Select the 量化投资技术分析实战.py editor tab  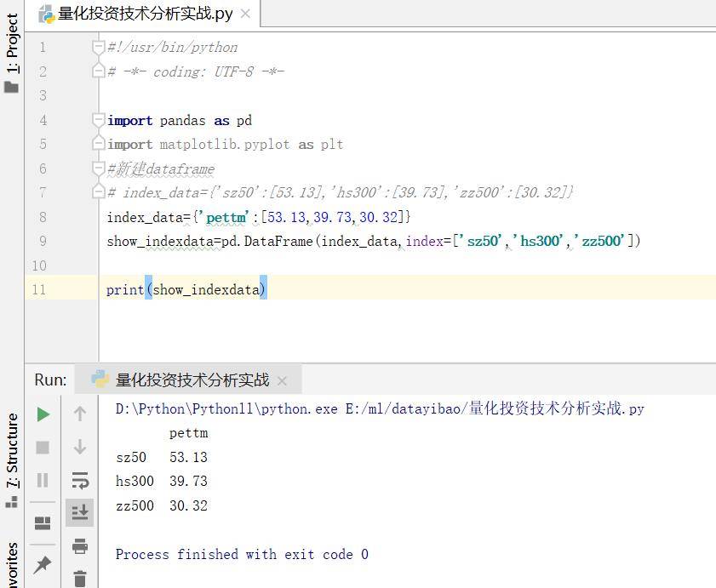pos(145,14)
